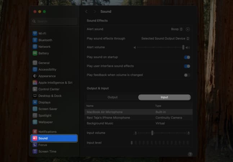Click the Virtual type cell
Image resolution: width=233 pixels, height=162 pixels.
tap(160, 123)
